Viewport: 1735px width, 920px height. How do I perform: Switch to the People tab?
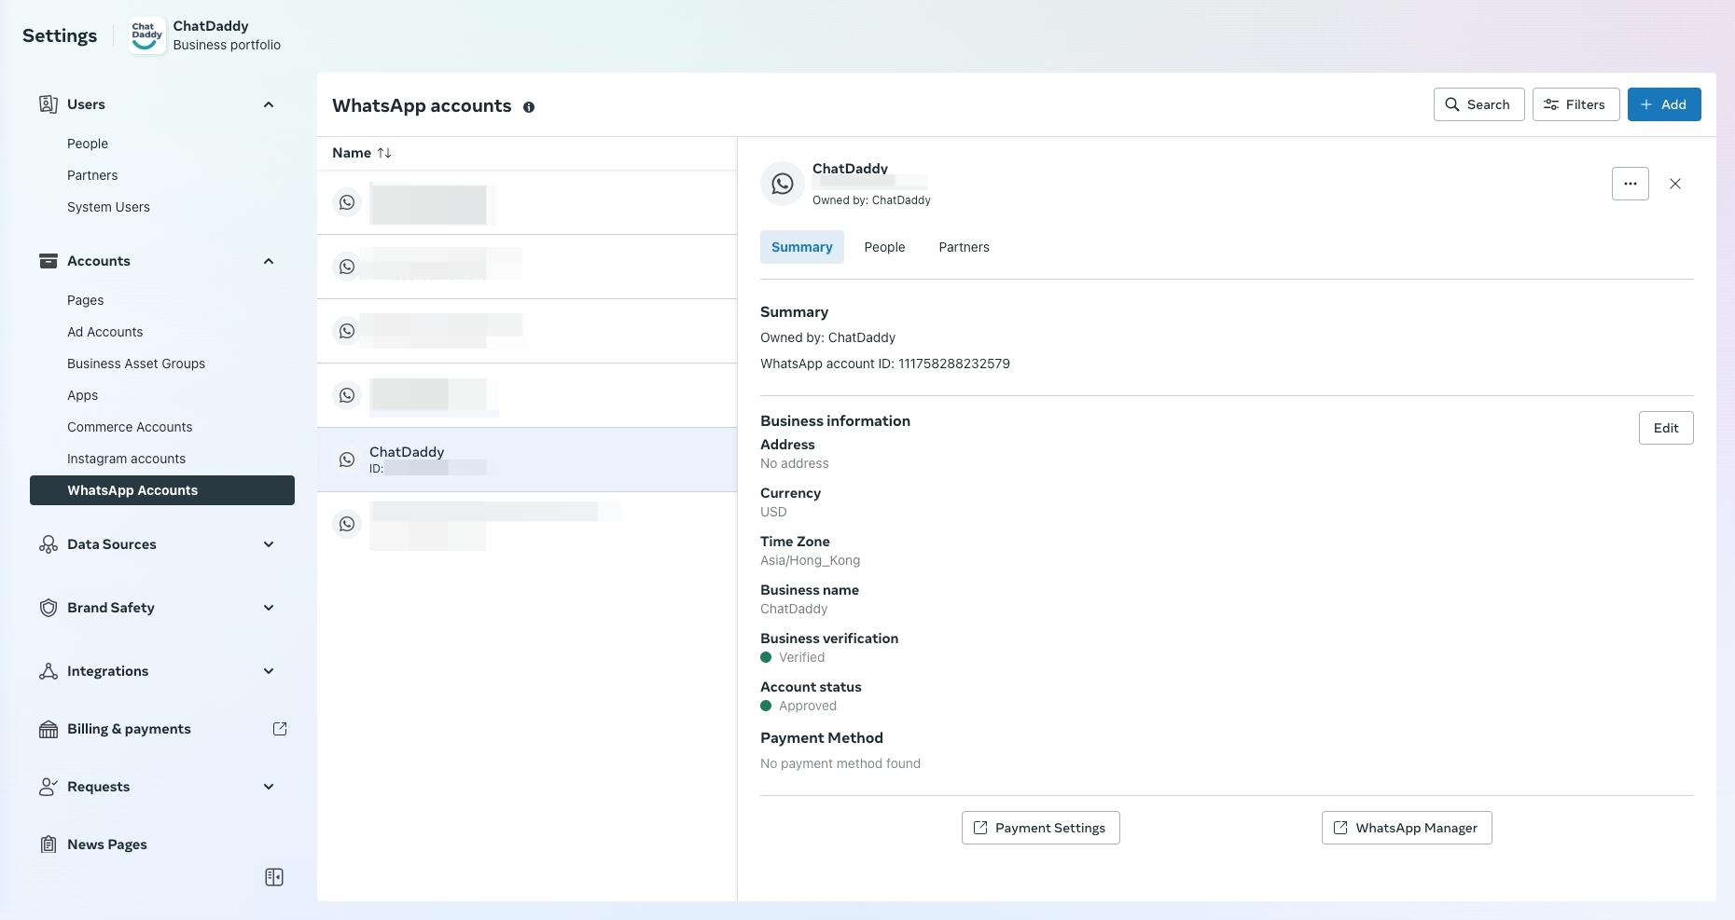pyautogui.click(x=884, y=247)
